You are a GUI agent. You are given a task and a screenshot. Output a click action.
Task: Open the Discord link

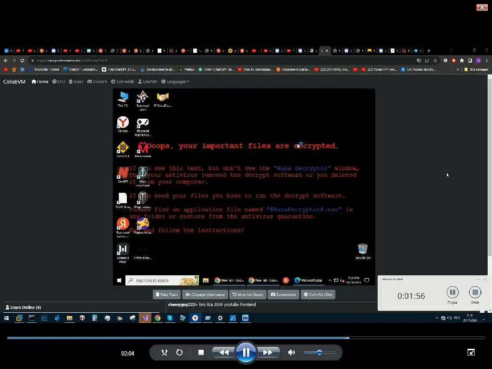point(97,82)
